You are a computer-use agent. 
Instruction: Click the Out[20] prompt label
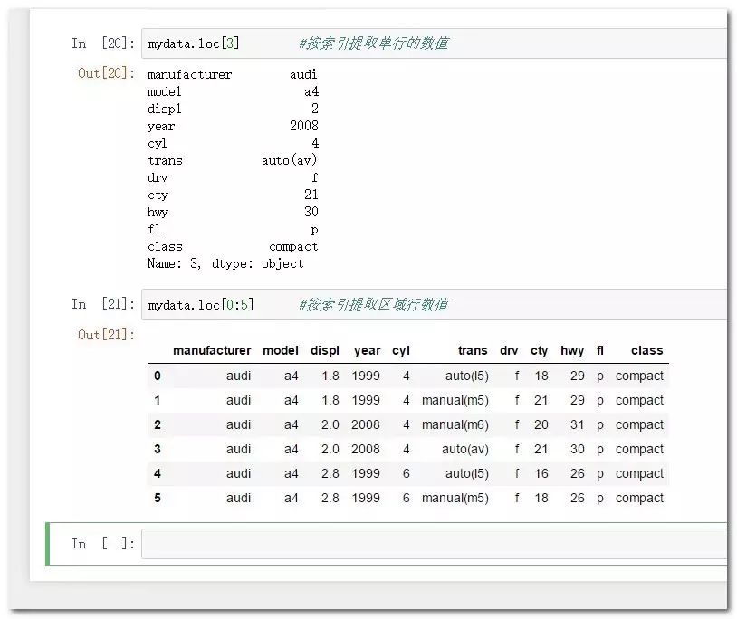[x=106, y=72]
